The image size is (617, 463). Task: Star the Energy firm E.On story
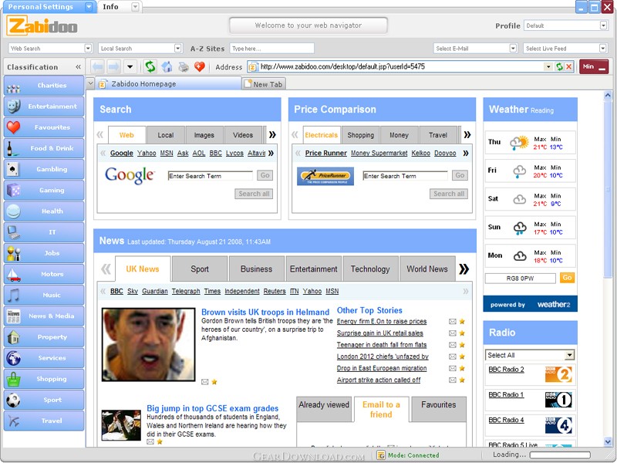[462, 321]
